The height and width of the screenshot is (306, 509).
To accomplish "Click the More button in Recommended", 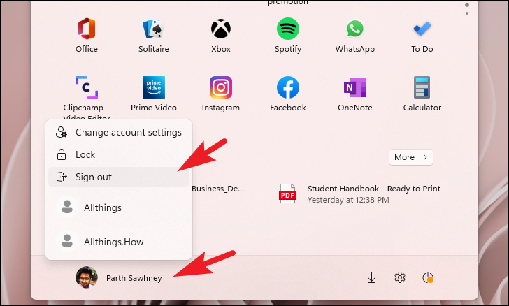I will (411, 157).
